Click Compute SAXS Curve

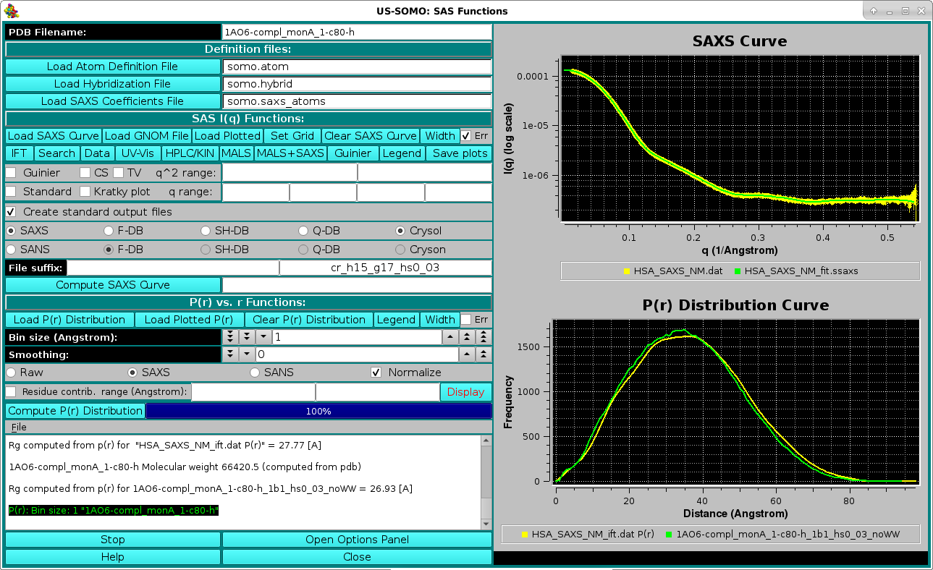tap(112, 285)
